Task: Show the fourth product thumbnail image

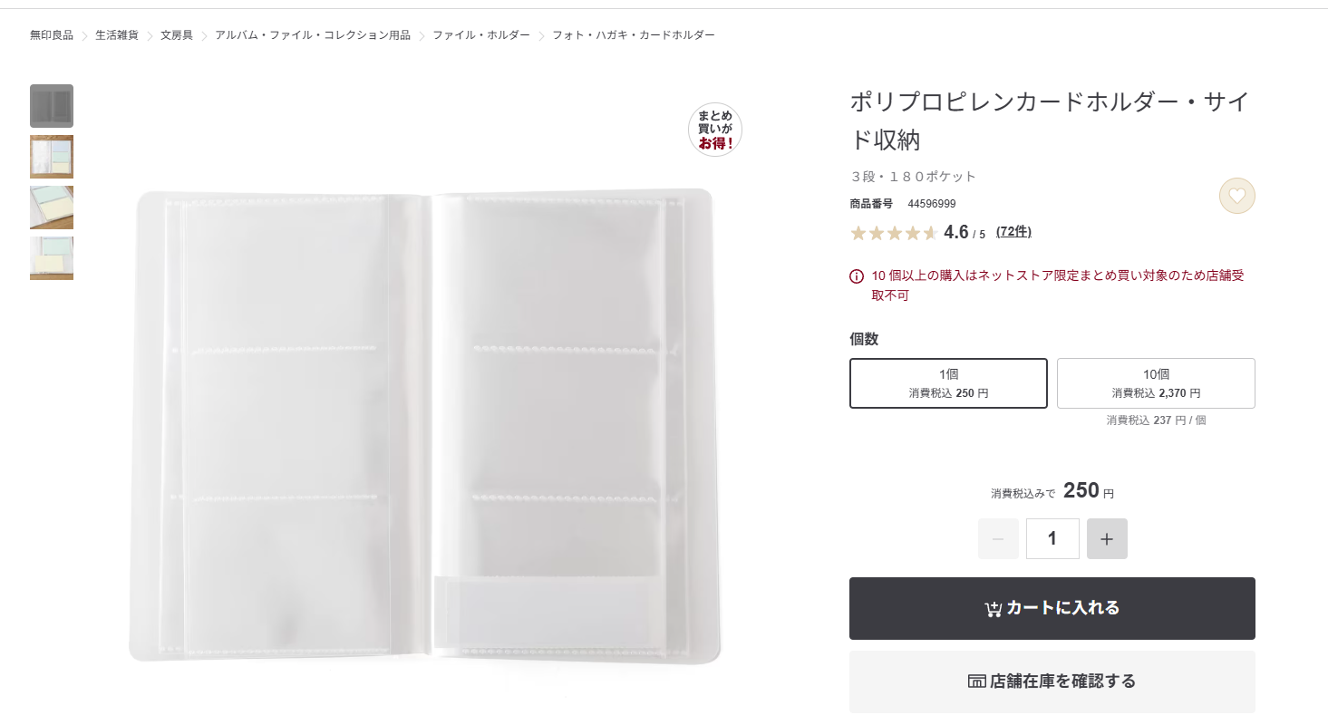Action: point(52,258)
